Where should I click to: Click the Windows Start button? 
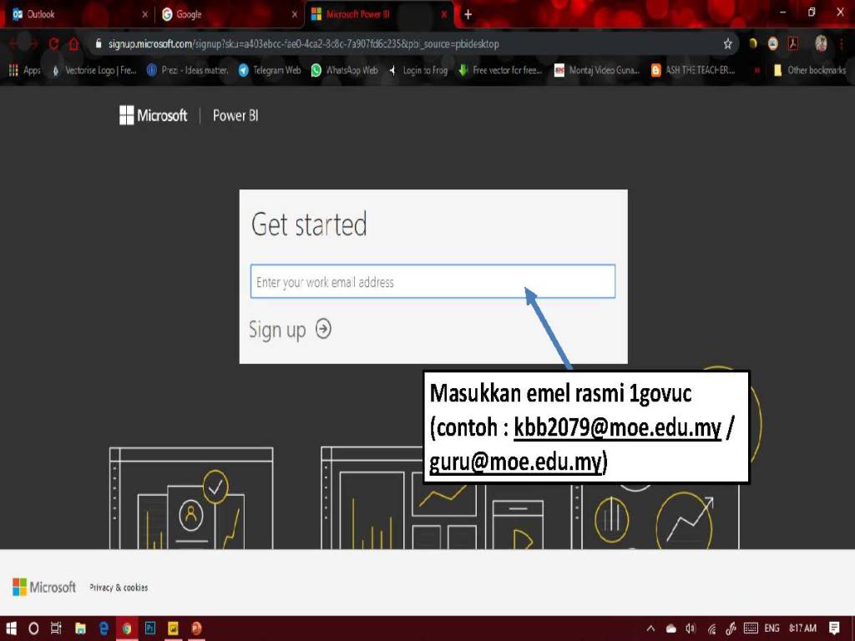(13, 628)
